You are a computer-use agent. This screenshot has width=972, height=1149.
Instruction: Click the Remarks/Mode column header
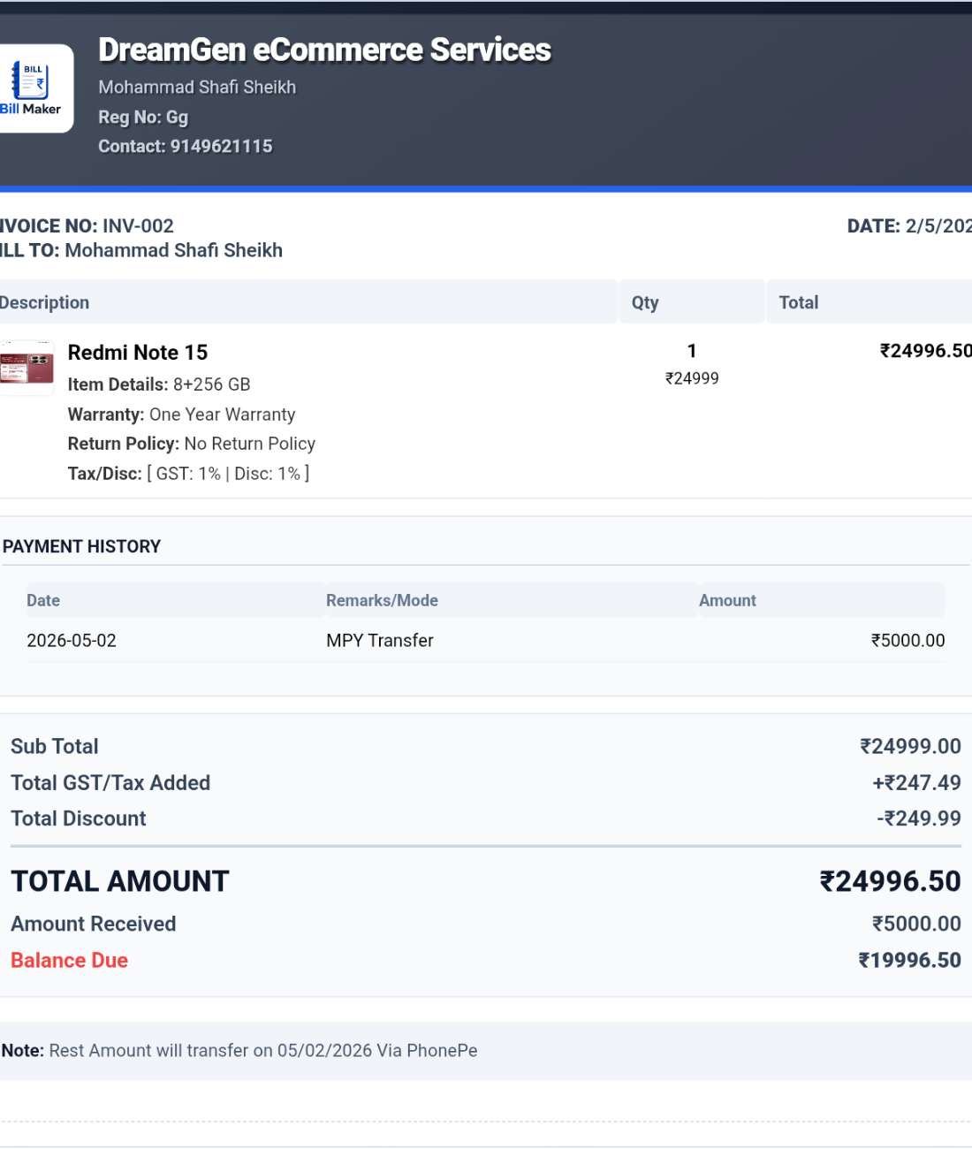tap(382, 601)
